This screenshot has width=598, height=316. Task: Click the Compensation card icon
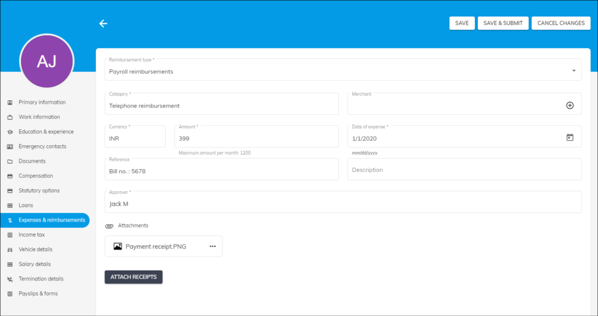point(10,176)
